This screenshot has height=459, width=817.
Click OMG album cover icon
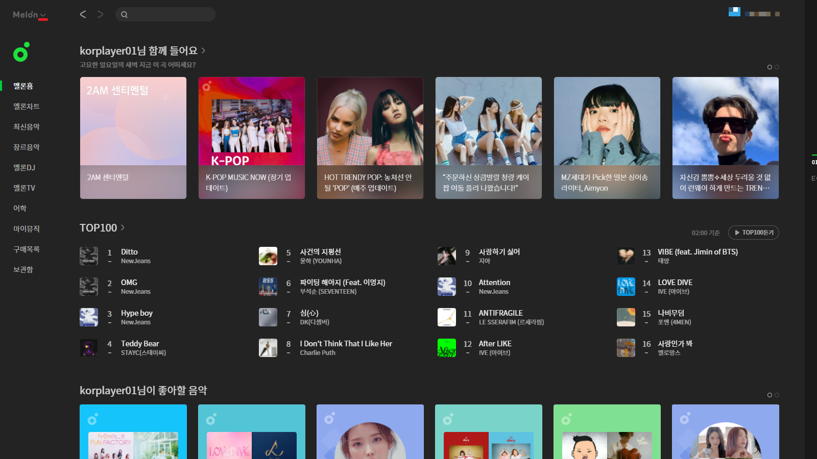click(x=89, y=287)
